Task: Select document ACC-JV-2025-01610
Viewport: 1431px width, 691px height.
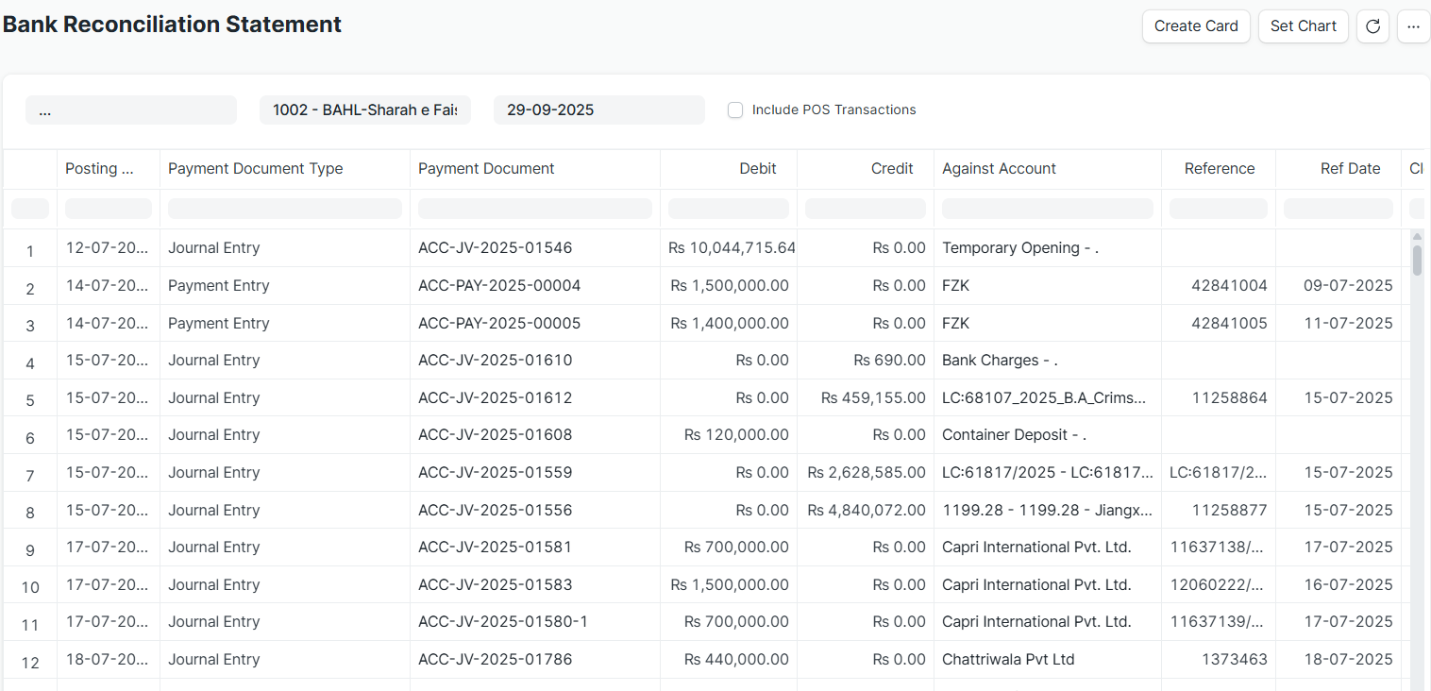Action: pyautogui.click(x=495, y=361)
